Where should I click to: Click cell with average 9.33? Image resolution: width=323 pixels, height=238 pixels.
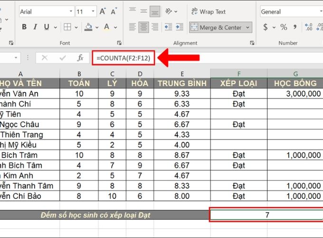point(182,94)
